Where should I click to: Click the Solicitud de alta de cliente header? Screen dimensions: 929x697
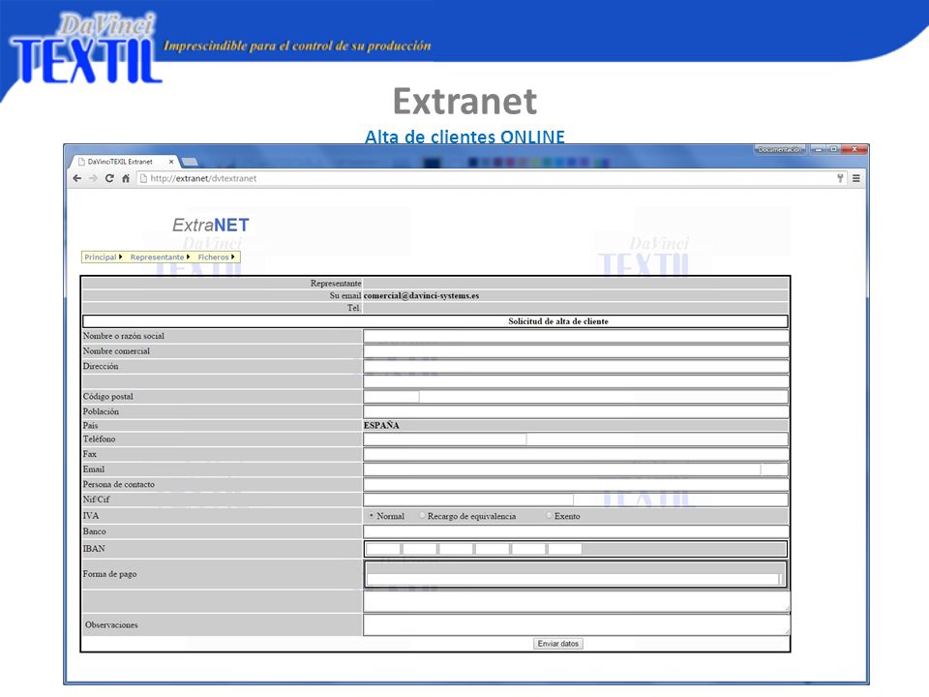[x=558, y=321]
